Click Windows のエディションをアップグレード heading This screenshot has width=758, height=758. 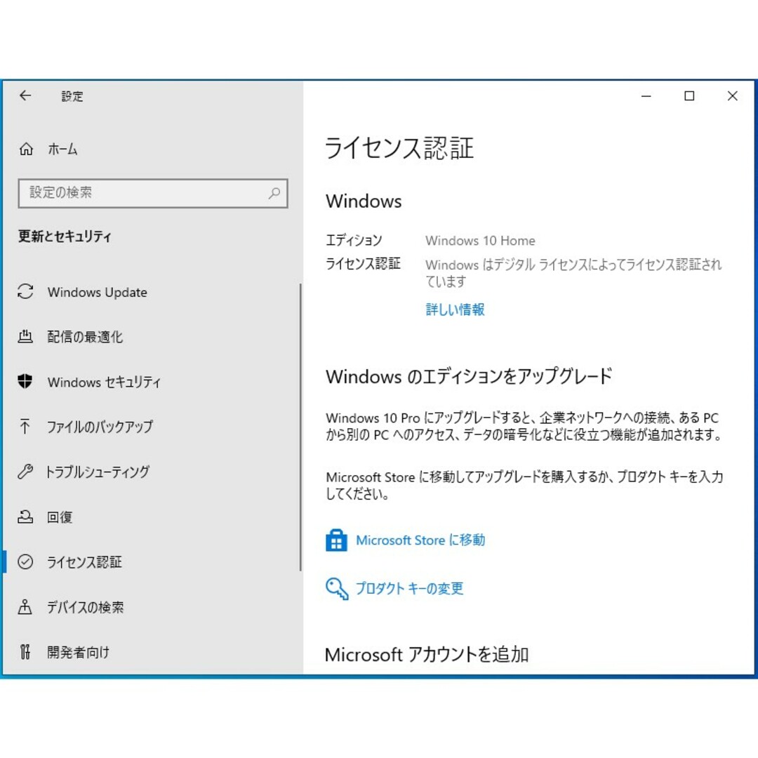[x=469, y=376]
